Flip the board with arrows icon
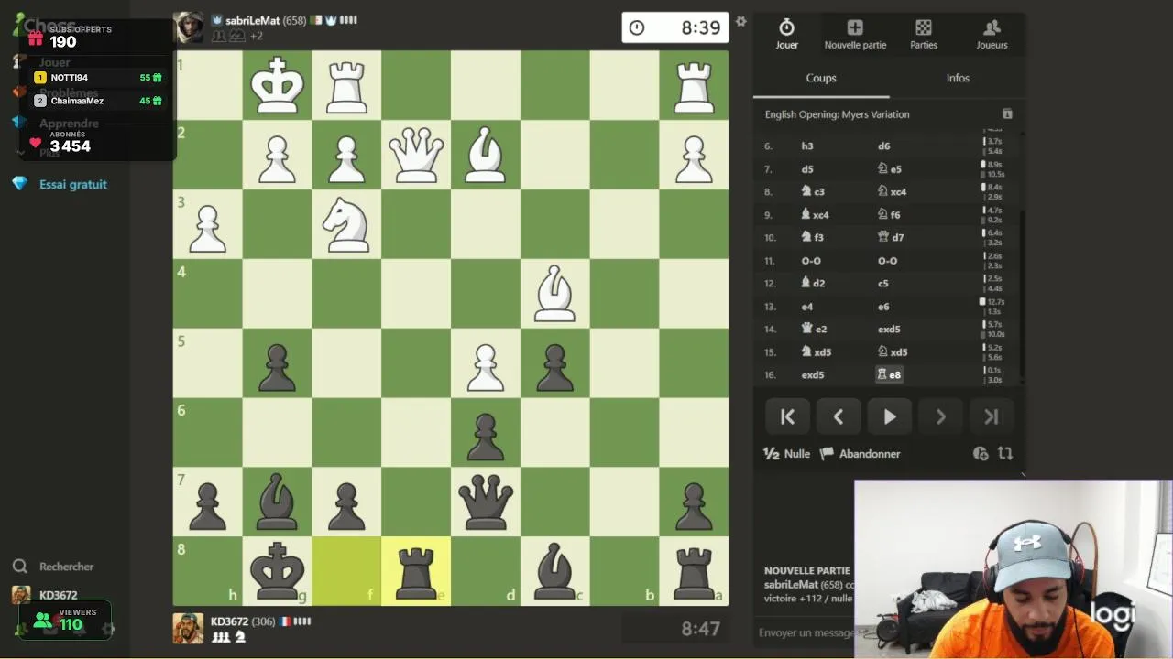1173x659 pixels. click(x=1005, y=453)
